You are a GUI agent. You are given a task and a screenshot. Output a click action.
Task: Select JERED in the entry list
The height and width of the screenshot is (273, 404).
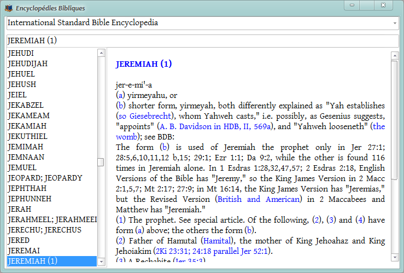point(52,240)
